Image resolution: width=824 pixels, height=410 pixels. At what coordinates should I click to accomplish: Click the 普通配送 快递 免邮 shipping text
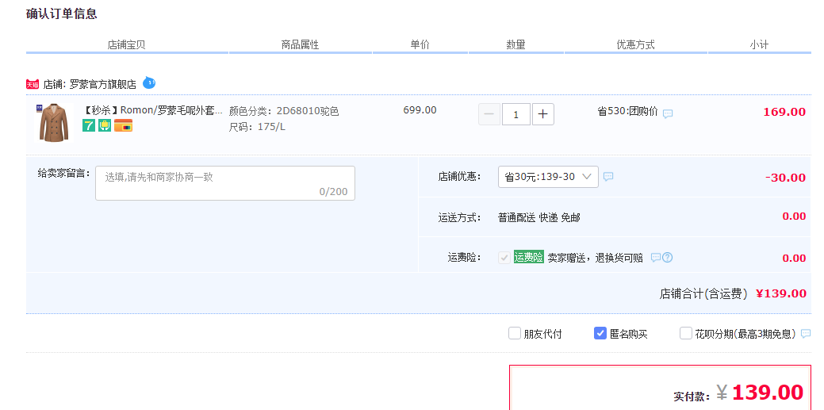pos(539,217)
